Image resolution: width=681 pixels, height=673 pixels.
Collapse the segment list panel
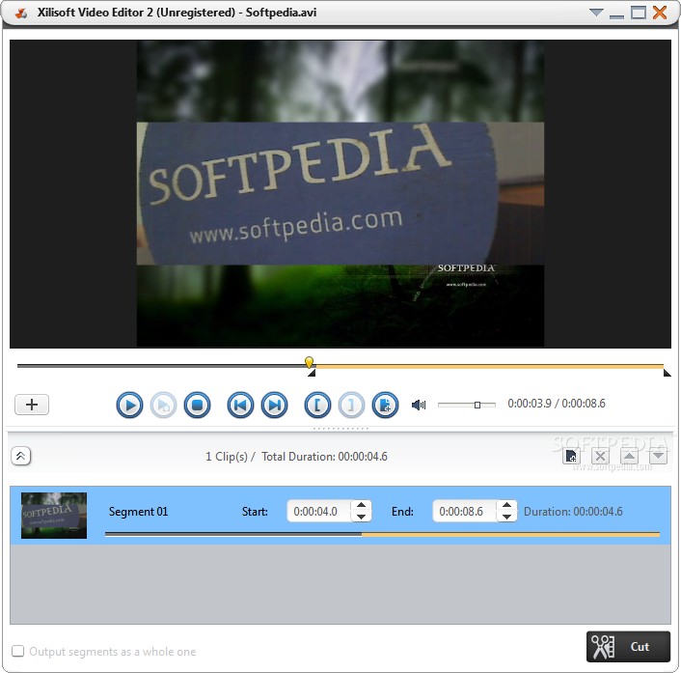(20, 456)
